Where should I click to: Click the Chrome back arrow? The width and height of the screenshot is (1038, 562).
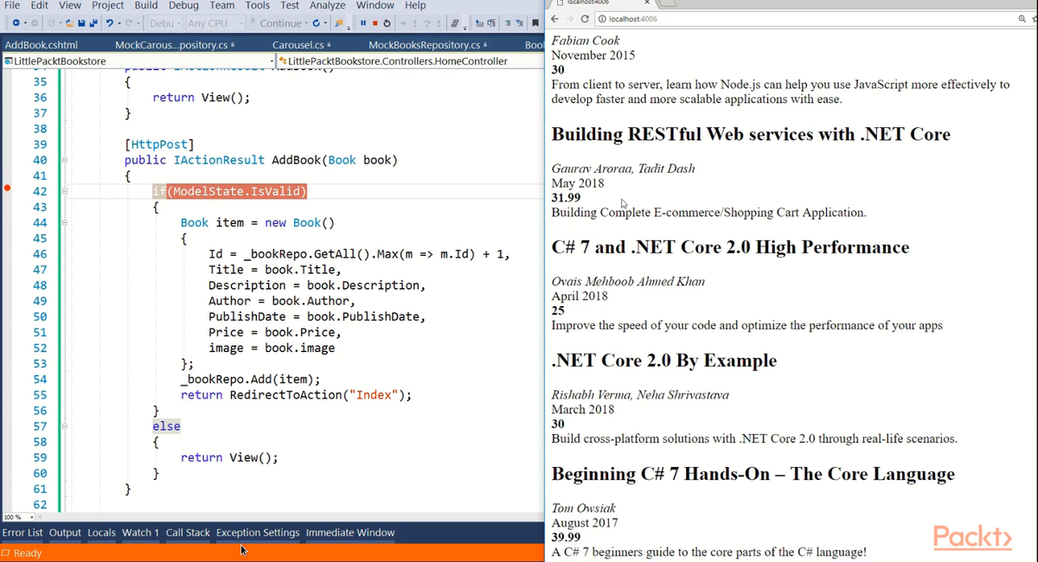click(555, 19)
